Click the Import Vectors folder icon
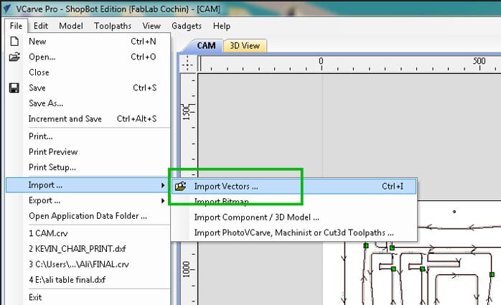 click(x=181, y=186)
